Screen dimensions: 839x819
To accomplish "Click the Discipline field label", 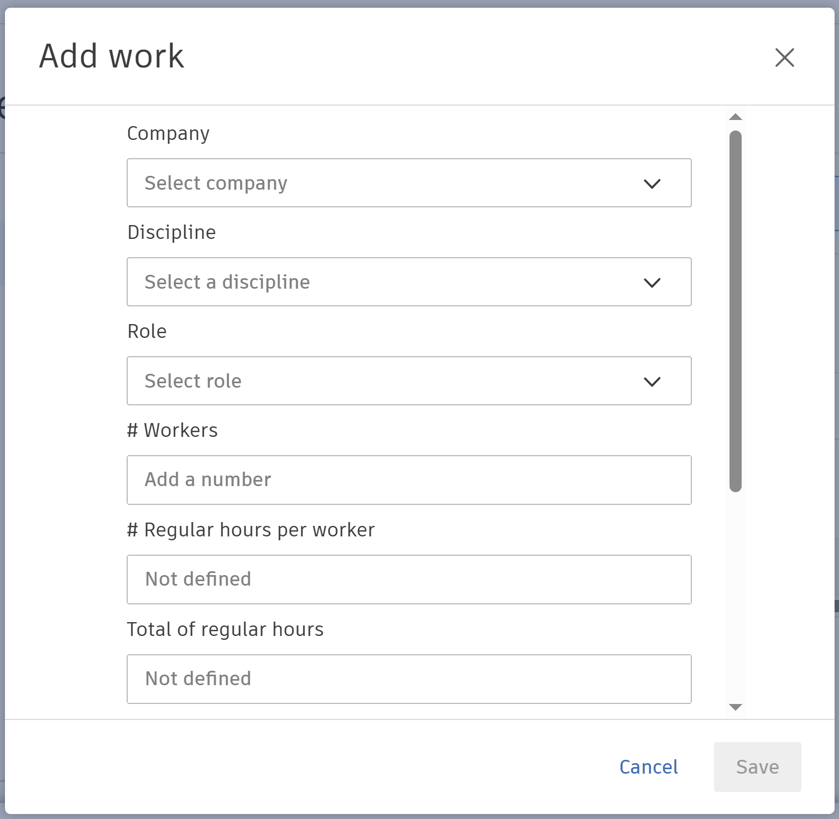I will click(171, 232).
